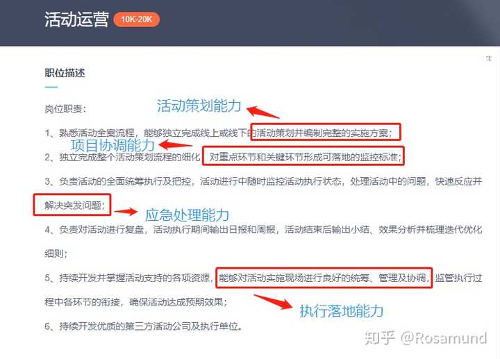This screenshot has width=500, height=359.
Task: Click the red-boxed text 对重点环节和关键环节形成可落地的监控标准
Action: tap(303, 156)
